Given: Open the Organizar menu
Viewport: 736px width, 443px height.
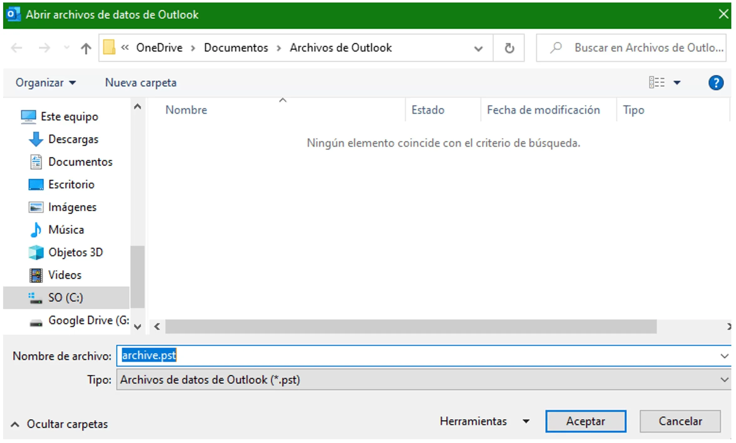Looking at the screenshot, I should coord(46,83).
